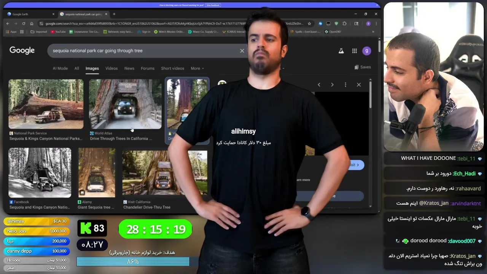The height and width of the screenshot is (274, 487).
Task: Clear the search query with the X
Action: tap(242, 51)
